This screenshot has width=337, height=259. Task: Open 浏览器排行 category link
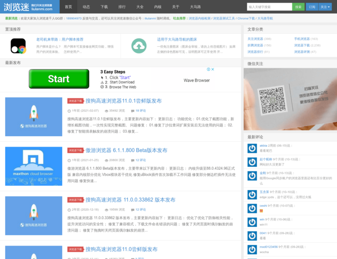(x=255, y=52)
